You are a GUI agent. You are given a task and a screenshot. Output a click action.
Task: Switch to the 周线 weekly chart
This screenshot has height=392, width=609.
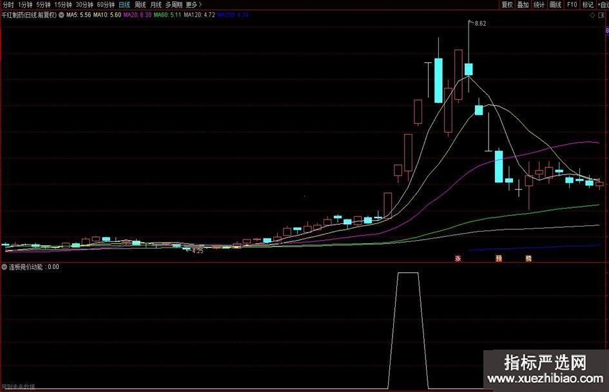tap(140, 5)
